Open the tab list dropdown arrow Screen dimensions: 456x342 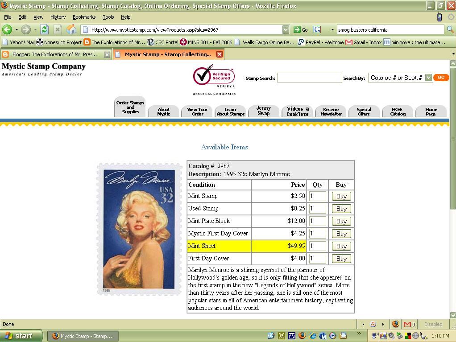tap(453, 54)
